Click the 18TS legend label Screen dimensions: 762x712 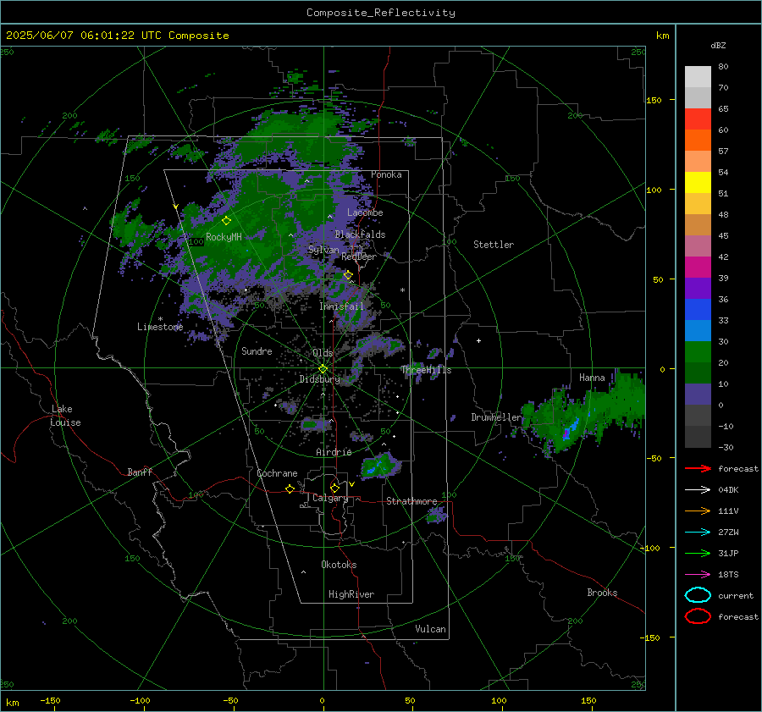click(x=728, y=575)
